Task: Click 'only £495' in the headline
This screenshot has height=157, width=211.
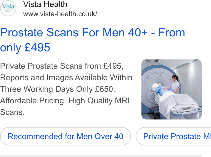Action: [25, 47]
